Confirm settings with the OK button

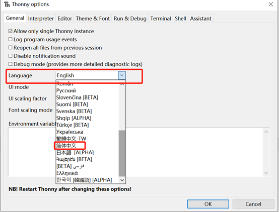(208, 204)
